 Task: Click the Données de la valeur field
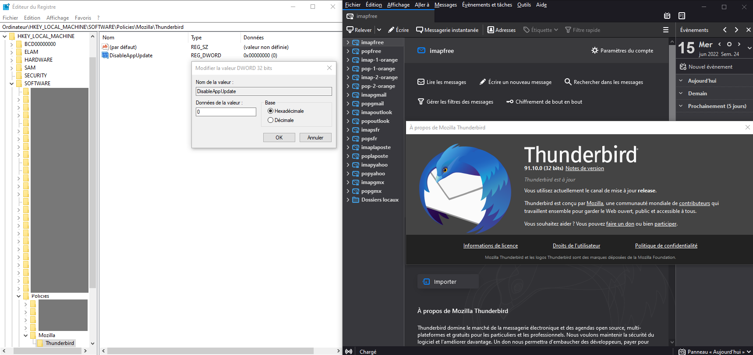tap(226, 112)
